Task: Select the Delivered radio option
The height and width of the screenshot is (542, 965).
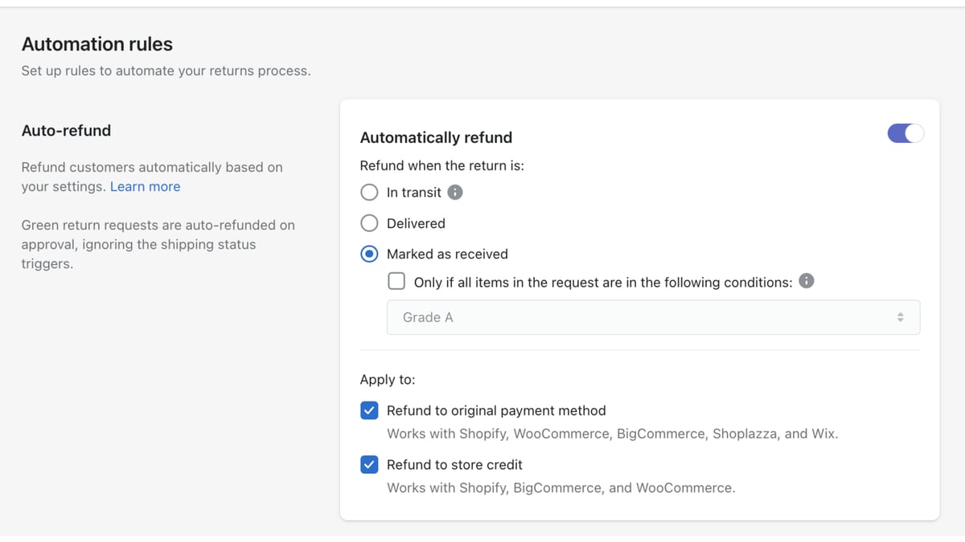Action: 369,223
